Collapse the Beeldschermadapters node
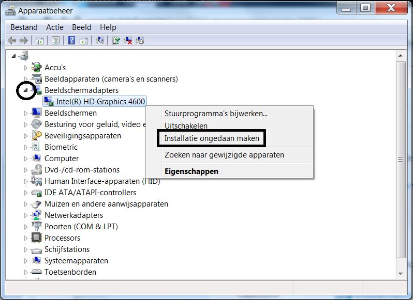This screenshot has width=413, height=300. tap(26, 90)
